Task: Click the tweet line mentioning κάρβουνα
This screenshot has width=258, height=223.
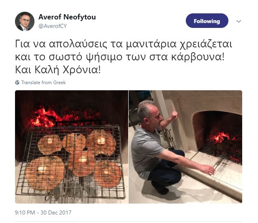Action: click(120, 57)
